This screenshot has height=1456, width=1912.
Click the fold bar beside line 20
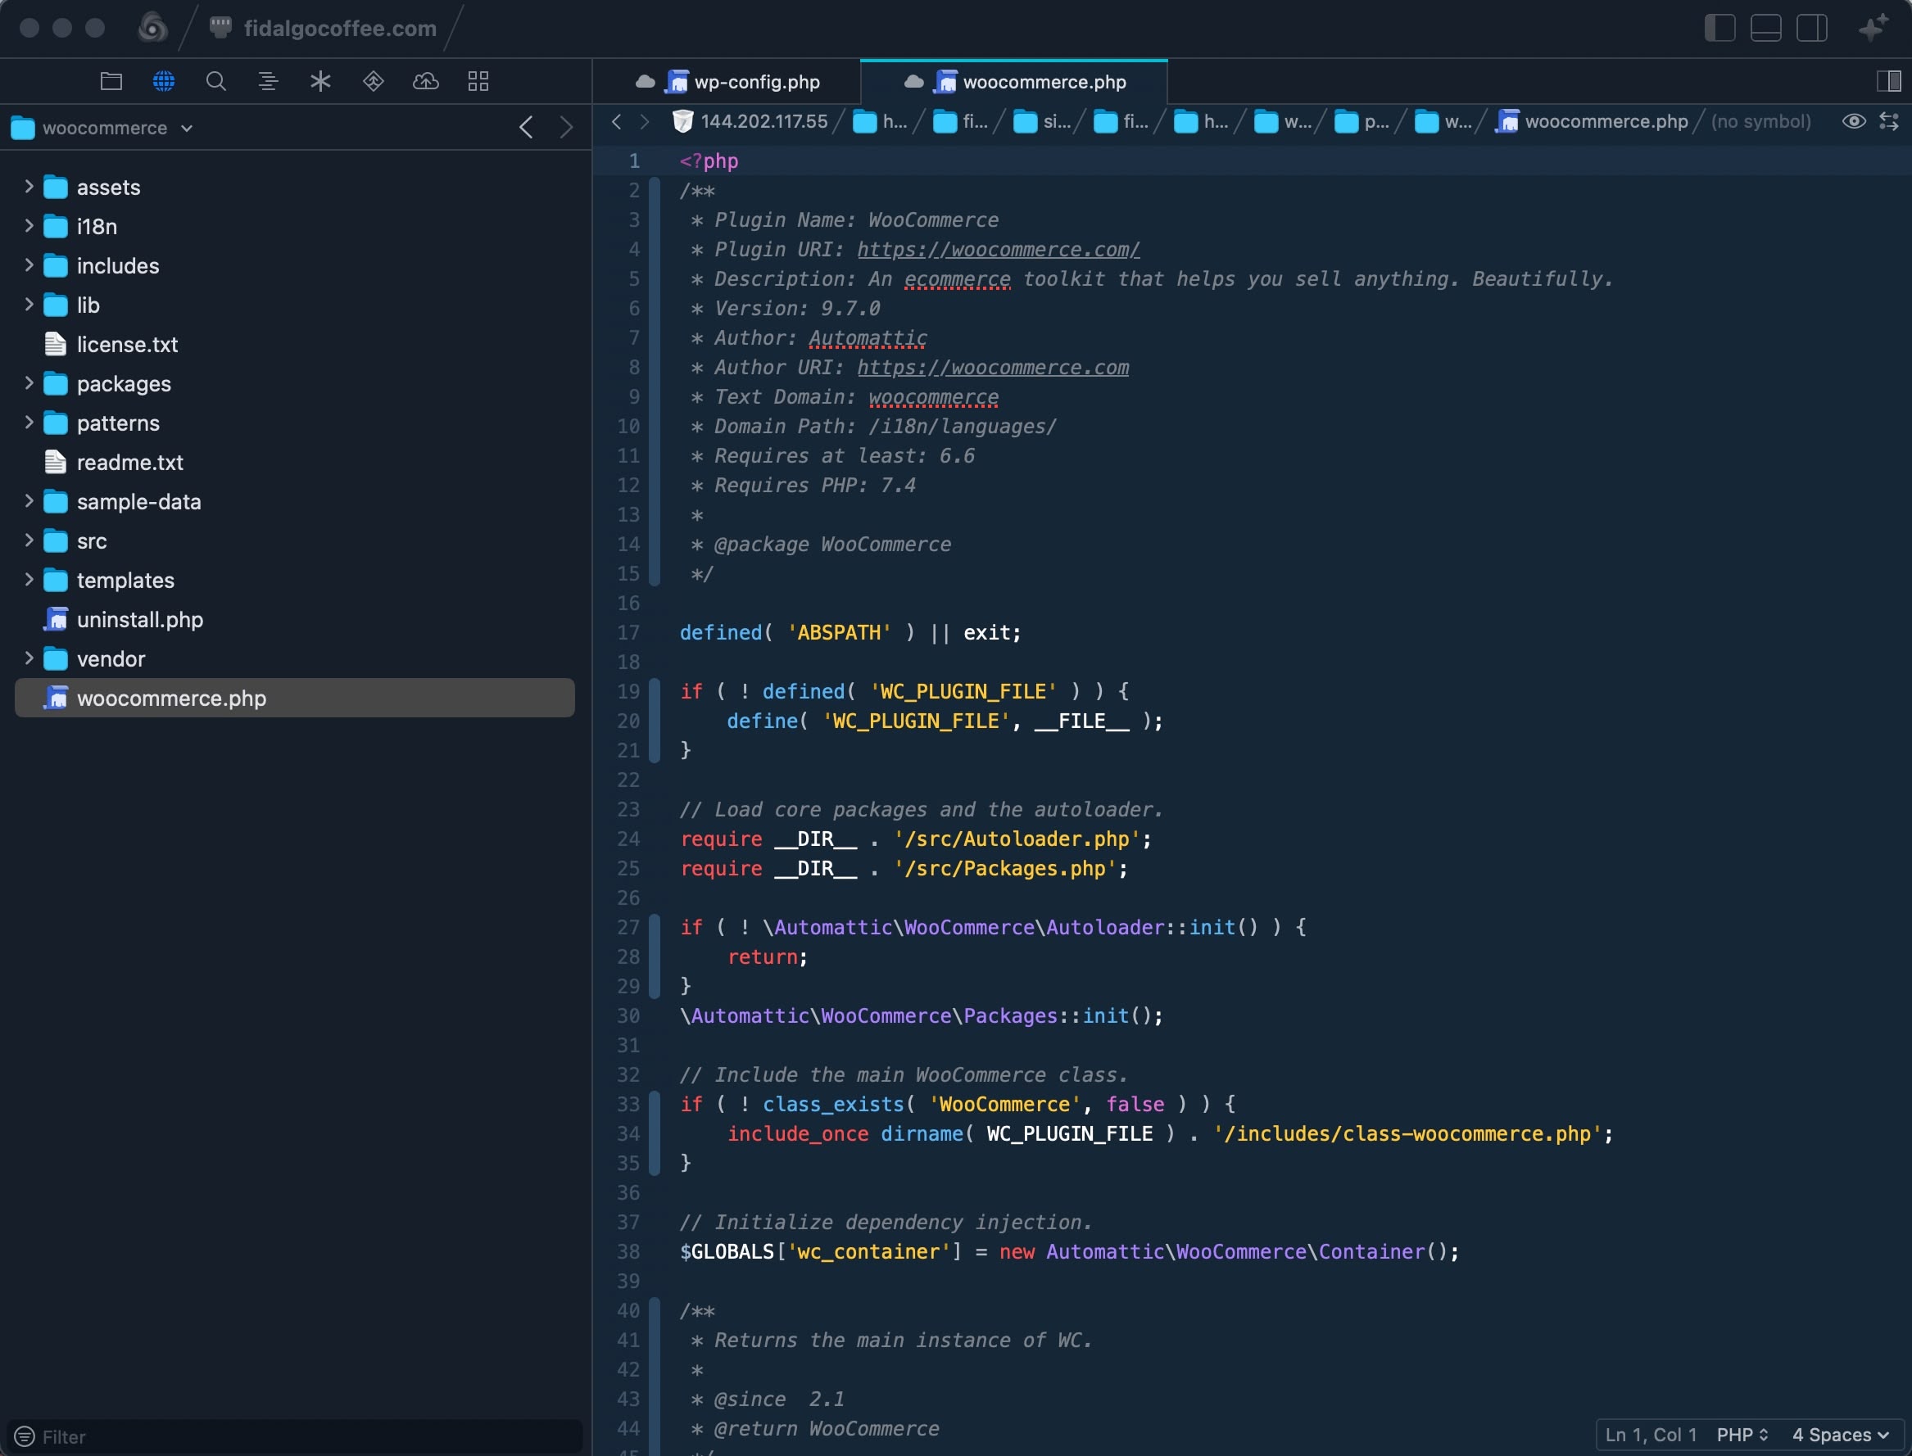(655, 721)
